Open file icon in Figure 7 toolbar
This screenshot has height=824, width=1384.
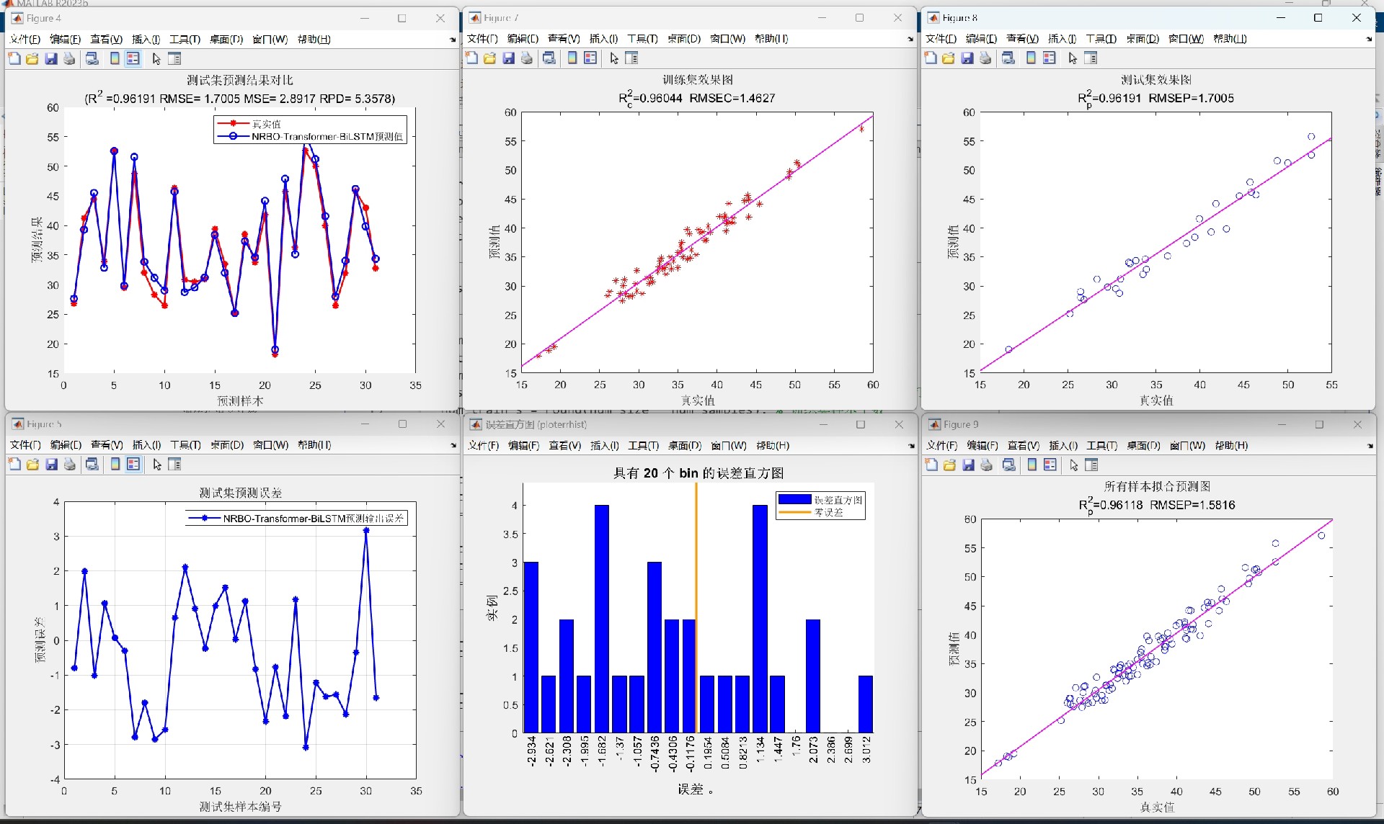490,58
